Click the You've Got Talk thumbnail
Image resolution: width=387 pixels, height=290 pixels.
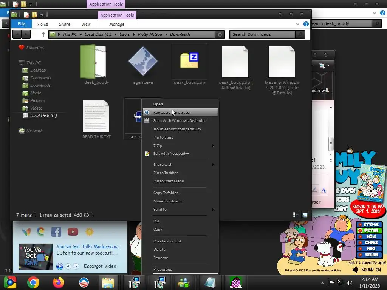click(36, 256)
